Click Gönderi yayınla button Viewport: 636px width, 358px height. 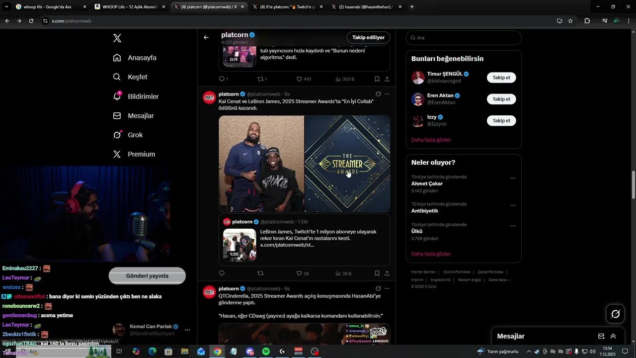coord(147,276)
